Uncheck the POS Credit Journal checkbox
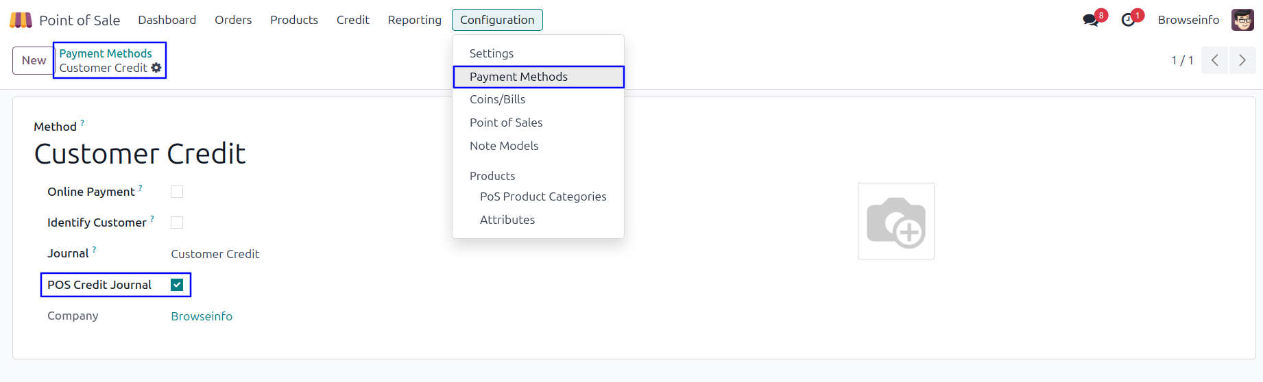The width and height of the screenshot is (1263, 382). [x=177, y=285]
